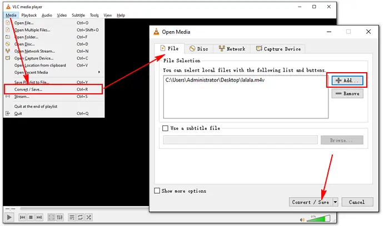Open the Tools menu
The width and height of the screenshot is (389, 226).
tap(94, 15)
